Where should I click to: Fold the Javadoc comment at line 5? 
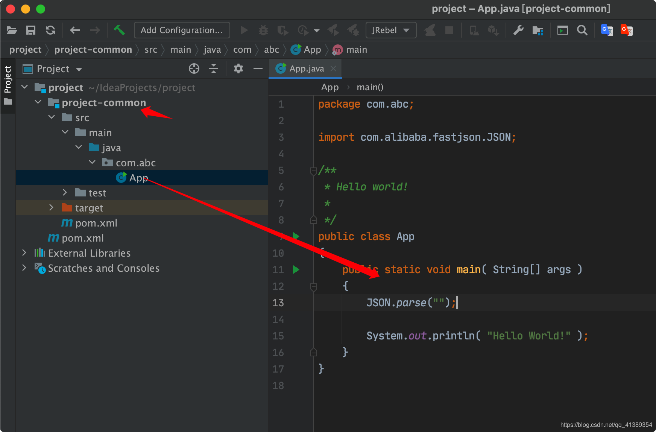tap(313, 171)
